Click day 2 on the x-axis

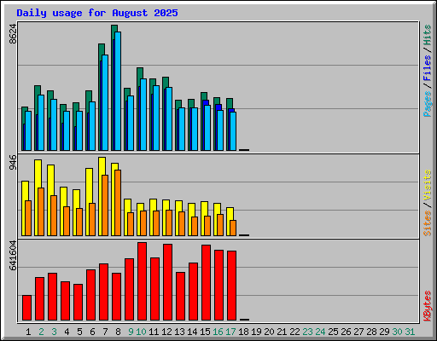point(41,332)
